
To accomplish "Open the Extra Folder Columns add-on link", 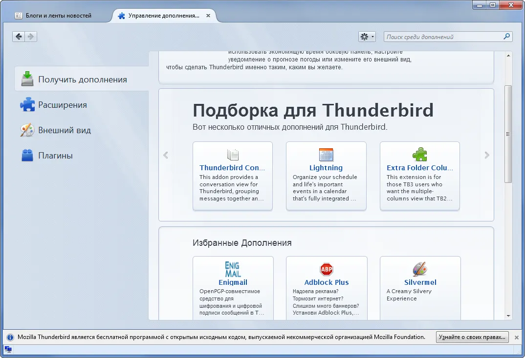I will (x=419, y=168).
